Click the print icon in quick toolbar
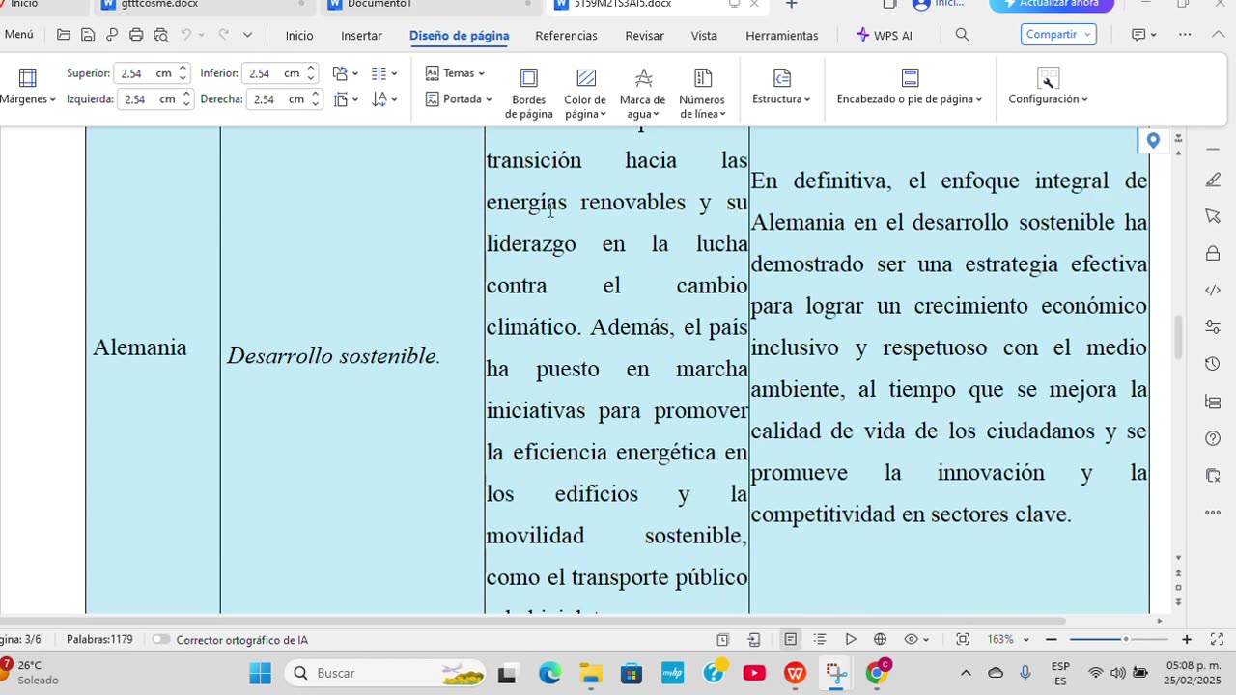Viewport: 1236px width, 695px height. click(x=136, y=35)
